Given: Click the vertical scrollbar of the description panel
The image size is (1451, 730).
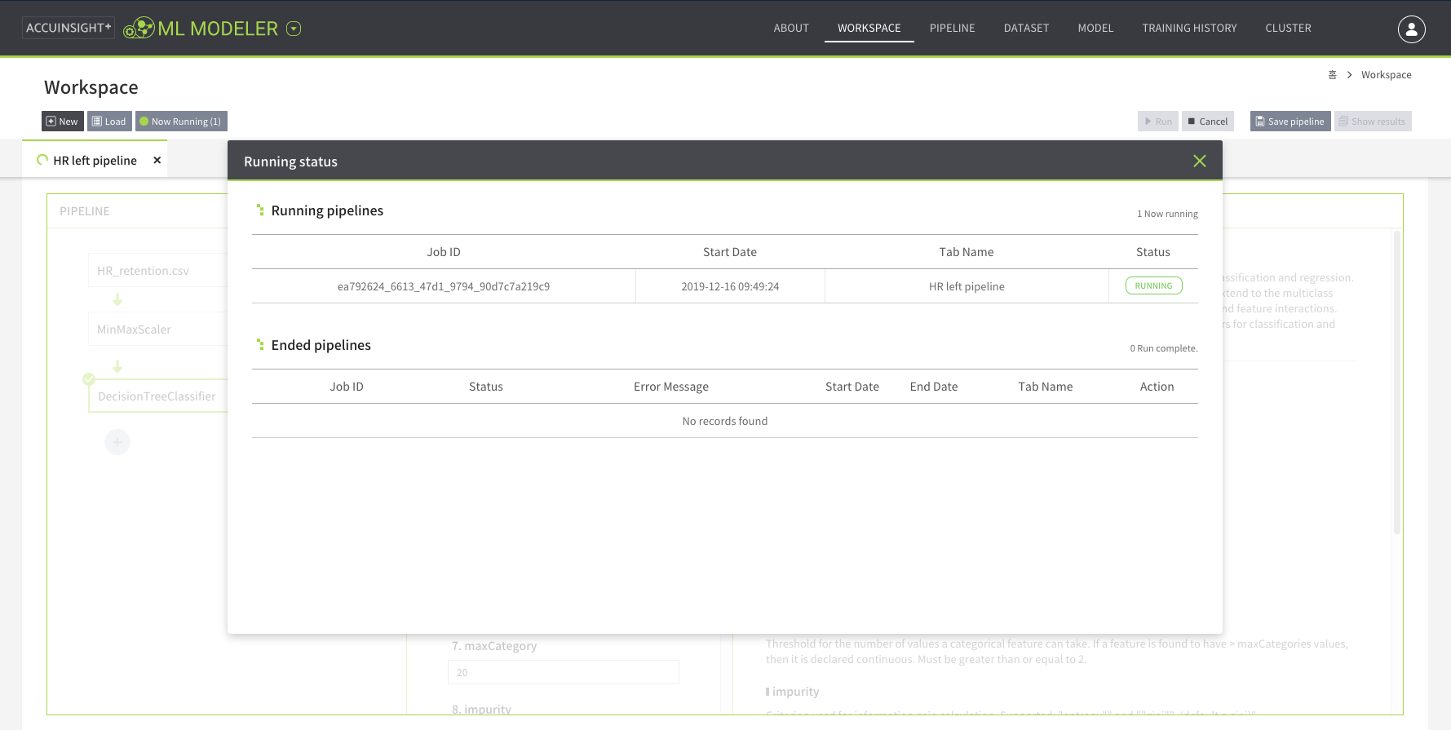Looking at the screenshot, I should tap(1396, 382).
